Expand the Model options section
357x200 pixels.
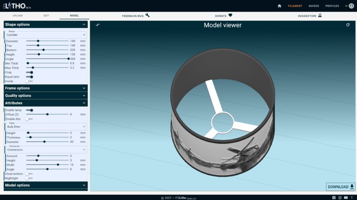tap(46, 185)
